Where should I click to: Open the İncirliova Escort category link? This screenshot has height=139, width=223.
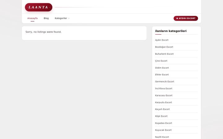[x=164, y=89]
